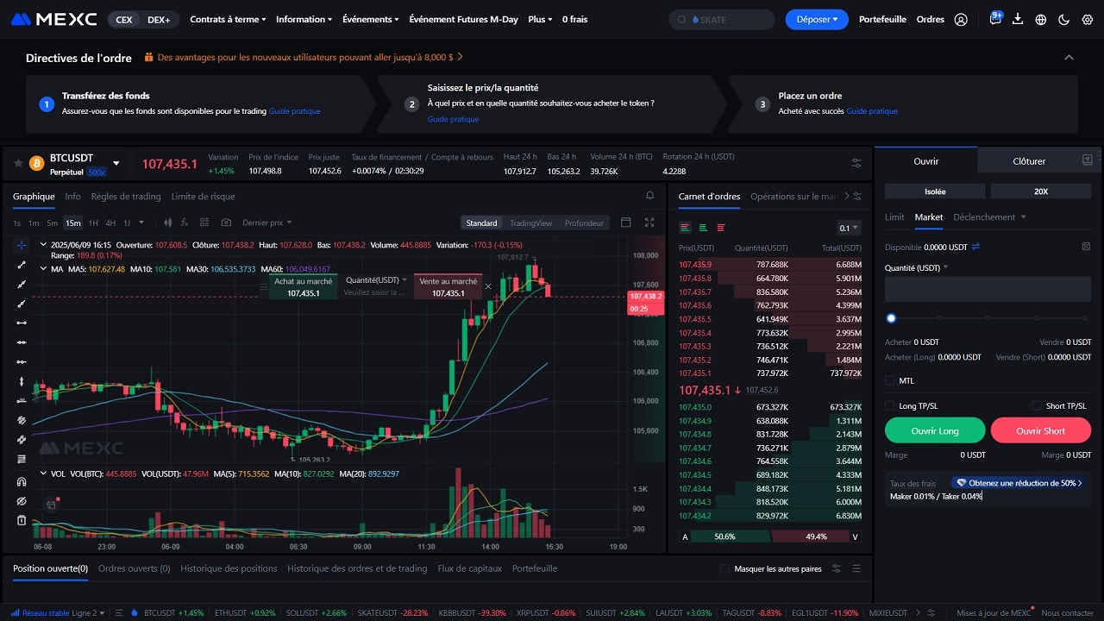Open more timeframe options arrow
This screenshot has width=1104, height=621.
click(141, 223)
